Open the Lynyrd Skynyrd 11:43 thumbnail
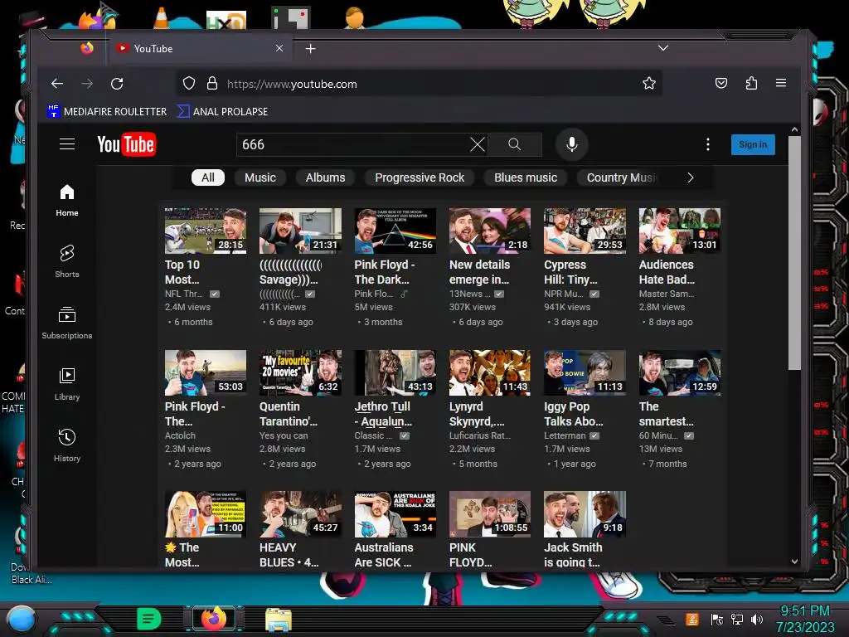Image resolution: width=849 pixels, height=637 pixels. (x=490, y=372)
